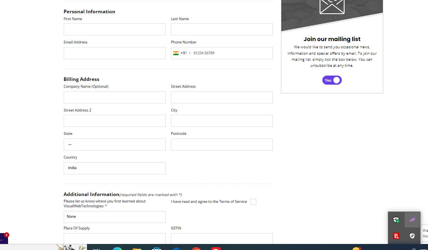The height and width of the screenshot is (250, 428).
Task: Select the Email Address input box
Action: [x=114, y=53]
